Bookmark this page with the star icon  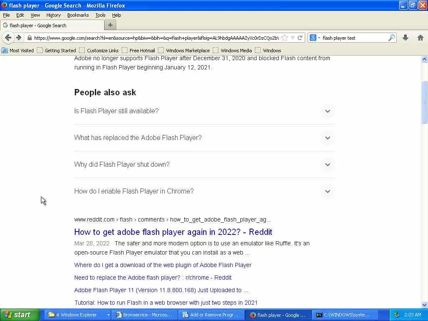coord(285,38)
